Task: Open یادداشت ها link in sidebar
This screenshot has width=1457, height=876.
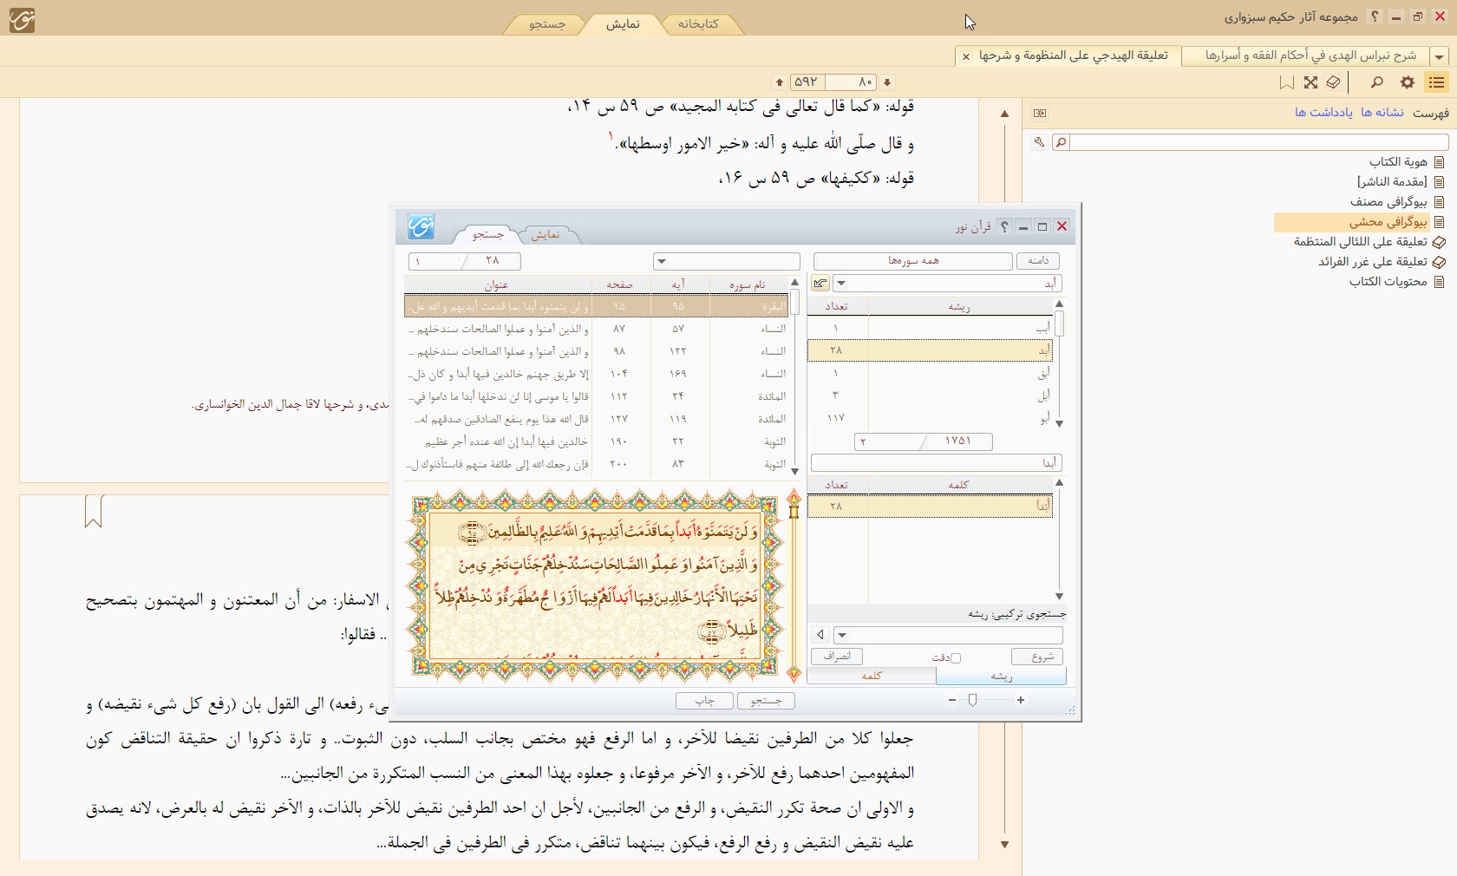Action: (1323, 113)
